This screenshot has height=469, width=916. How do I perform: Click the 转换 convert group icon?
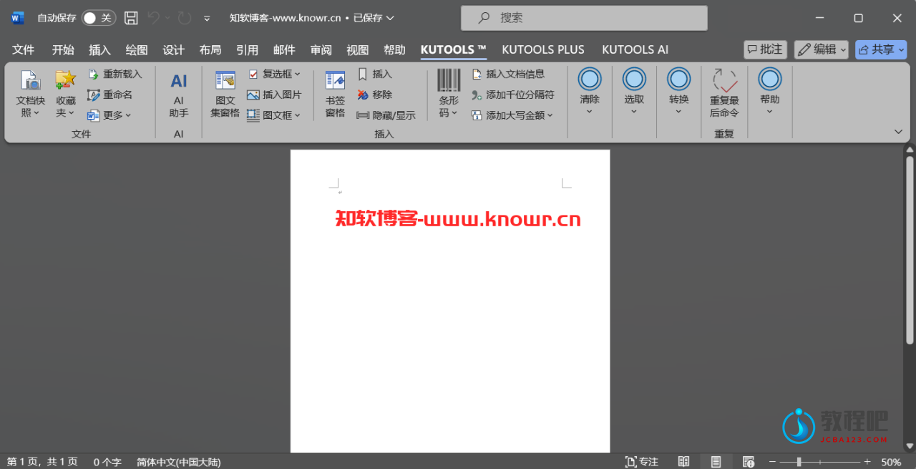tap(678, 79)
